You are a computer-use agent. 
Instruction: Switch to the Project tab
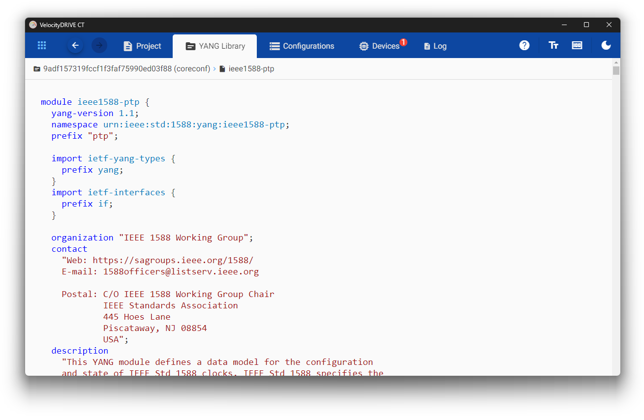tap(142, 46)
